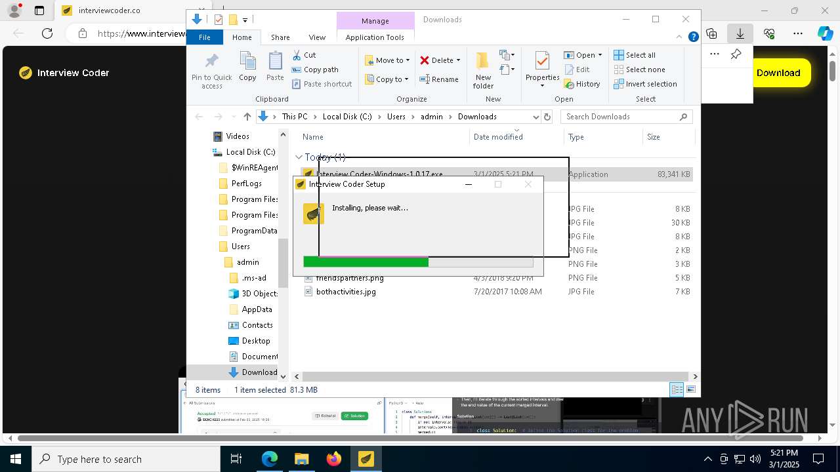Screen dimensions: 840x472
Task: Click Local Disk (C:) breadcrumb
Action: pyautogui.click(x=347, y=117)
